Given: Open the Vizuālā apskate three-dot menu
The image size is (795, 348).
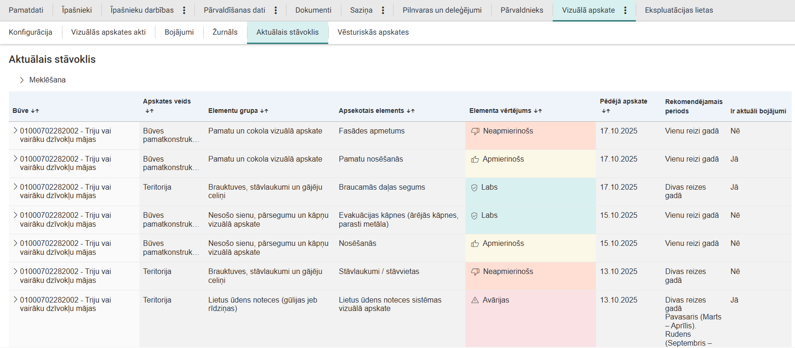Looking at the screenshot, I should pos(625,10).
